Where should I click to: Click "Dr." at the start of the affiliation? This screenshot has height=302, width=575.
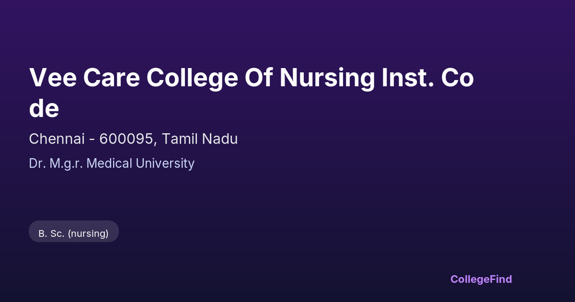(x=36, y=163)
